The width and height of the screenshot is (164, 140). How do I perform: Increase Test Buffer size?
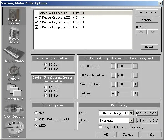pos(135,84)
